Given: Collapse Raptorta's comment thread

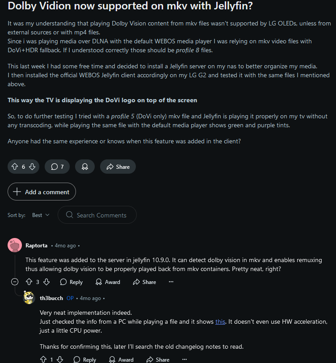Looking at the screenshot, I should (x=15, y=282).
